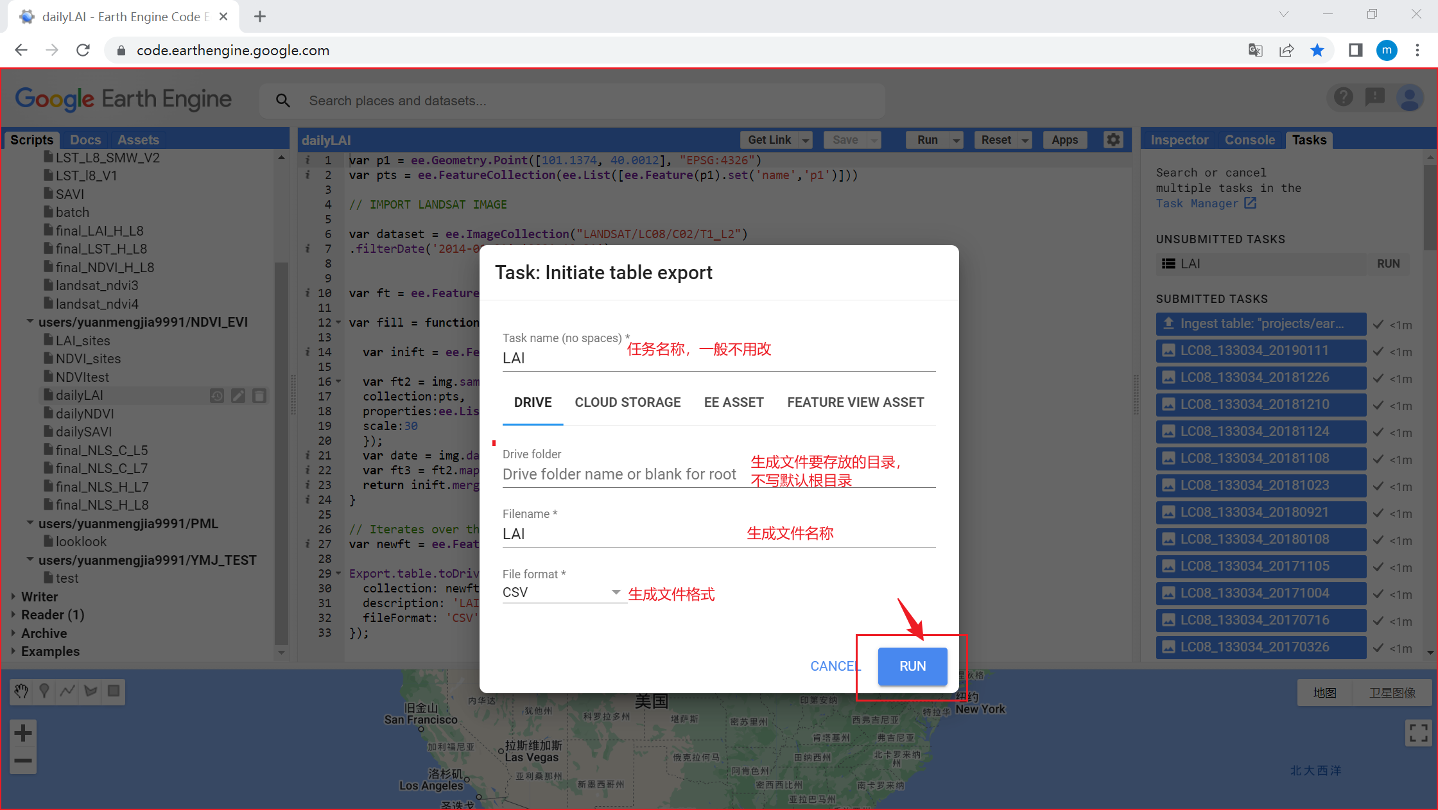Open the Get Link dropdown arrow

point(806,141)
